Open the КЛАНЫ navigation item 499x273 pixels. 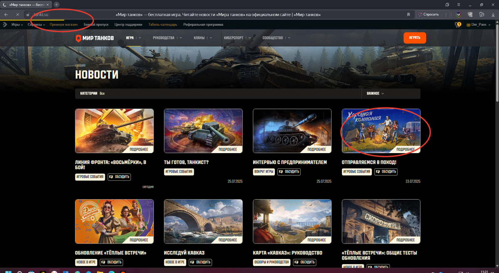199,38
